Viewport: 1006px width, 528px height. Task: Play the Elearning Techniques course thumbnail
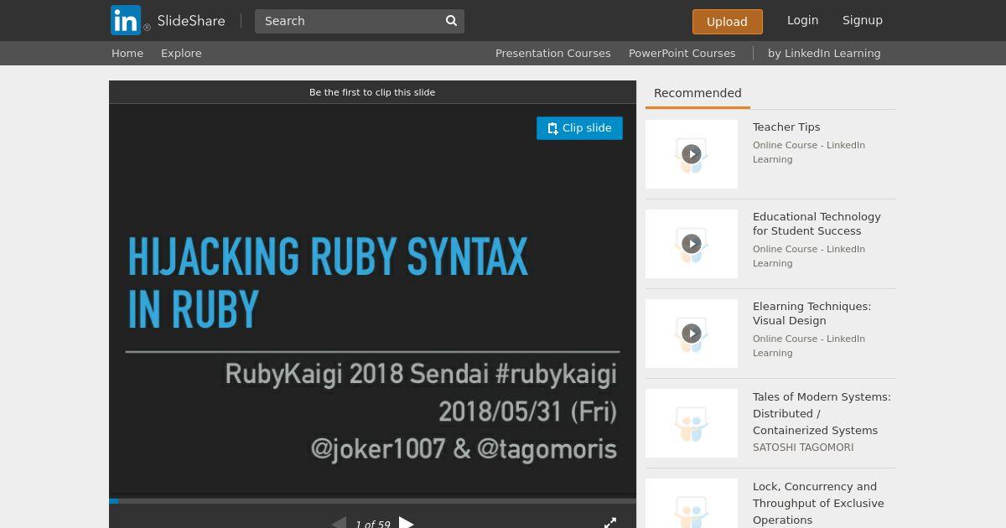pos(692,334)
